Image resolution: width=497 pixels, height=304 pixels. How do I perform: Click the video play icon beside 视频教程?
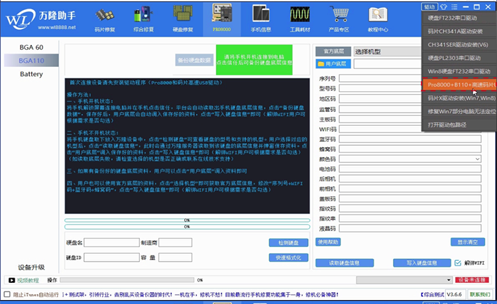[12, 280]
